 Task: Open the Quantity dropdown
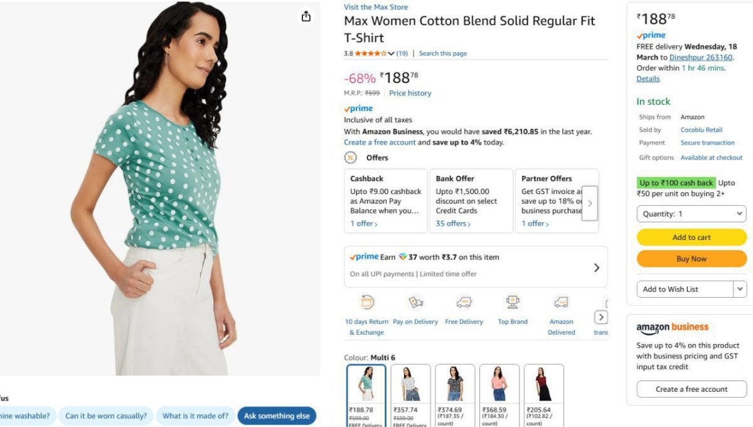tap(691, 213)
